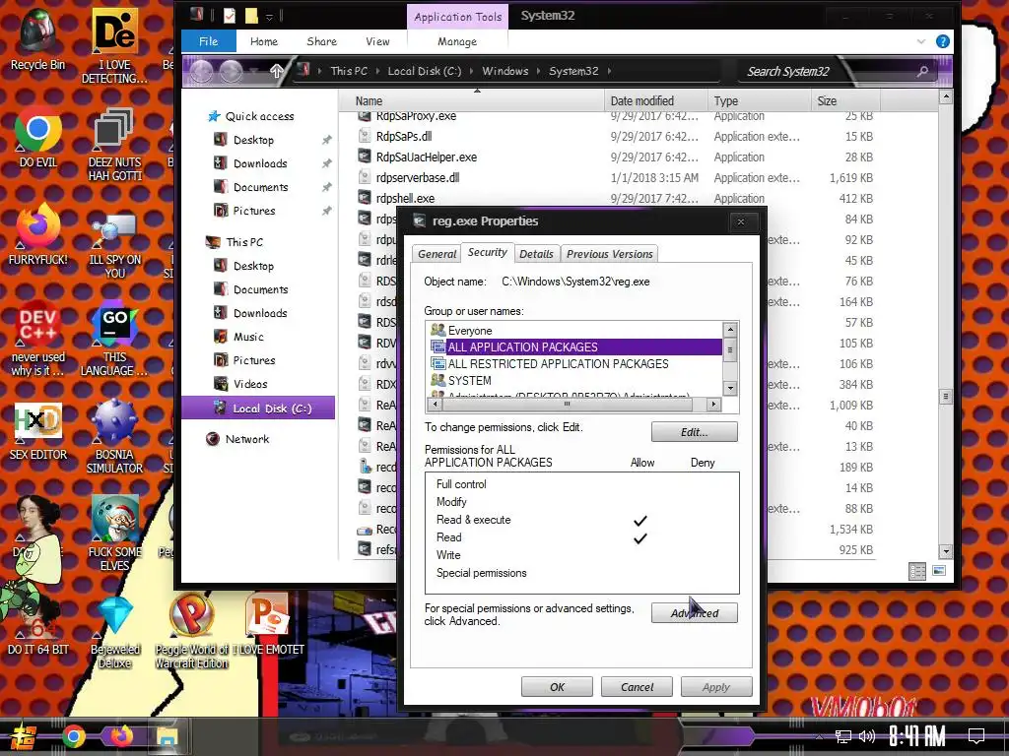Open the I LOVE DETECTING desktop icon
This screenshot has height=756, width=1009.
click(114, 46)
